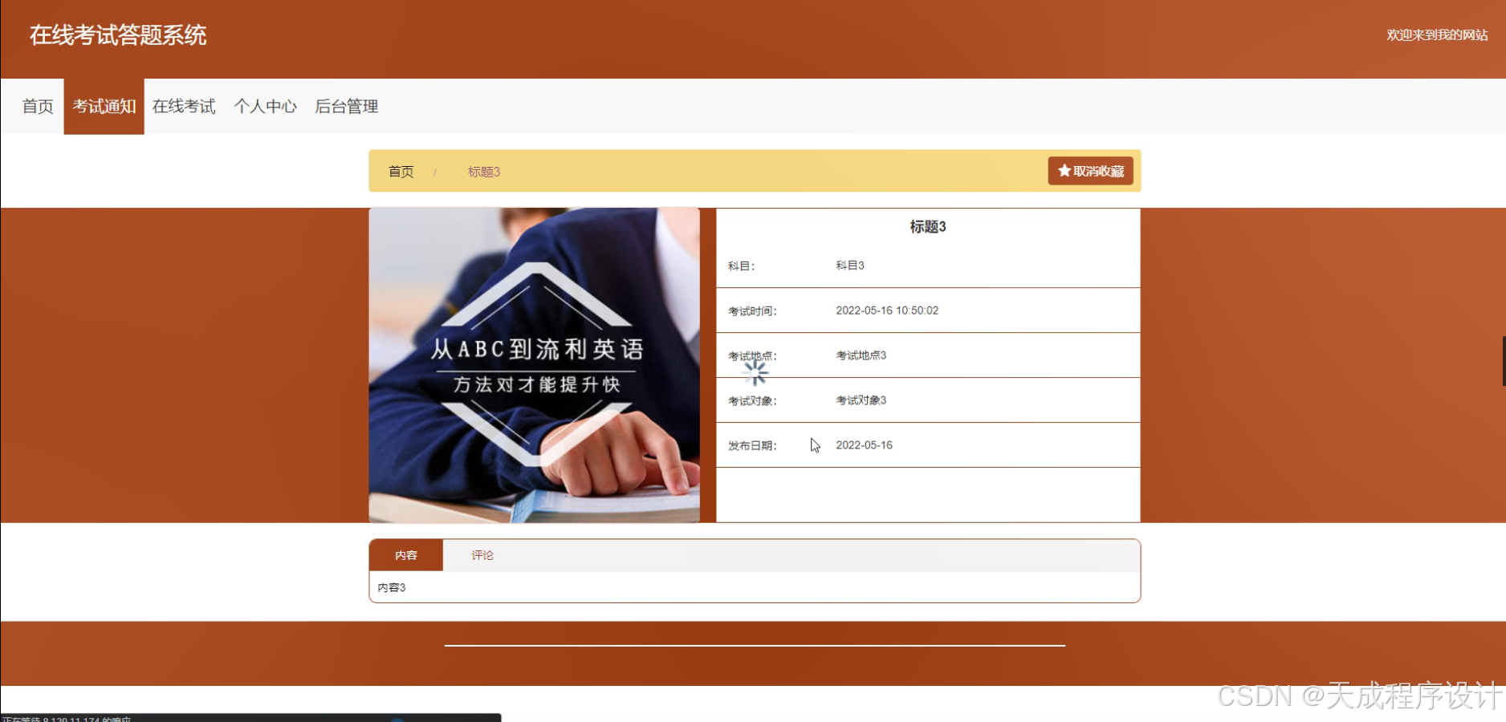Screen dimensions: 1506x722
Task: Click the 首页 breadcrumb link
Action: pyautogui.click(x=401, y=171)
